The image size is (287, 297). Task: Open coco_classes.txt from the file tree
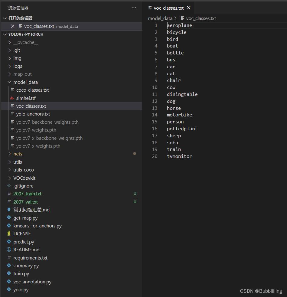tap(32, 90)
